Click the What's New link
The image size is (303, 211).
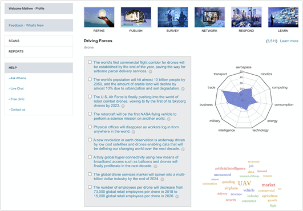[x=35, y=25]
